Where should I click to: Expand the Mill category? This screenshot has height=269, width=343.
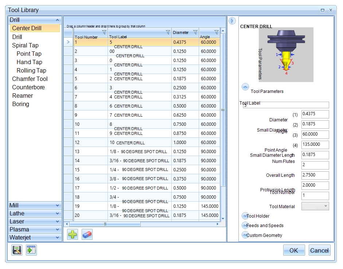(35, 205)
